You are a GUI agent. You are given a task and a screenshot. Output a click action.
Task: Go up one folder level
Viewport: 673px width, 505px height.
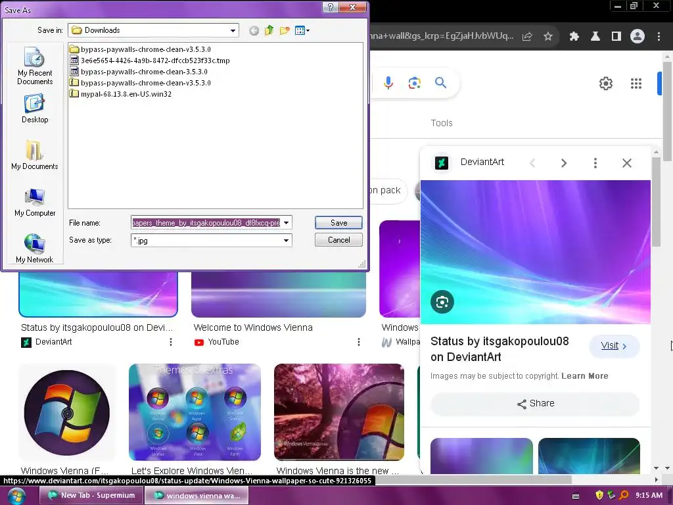269,30
